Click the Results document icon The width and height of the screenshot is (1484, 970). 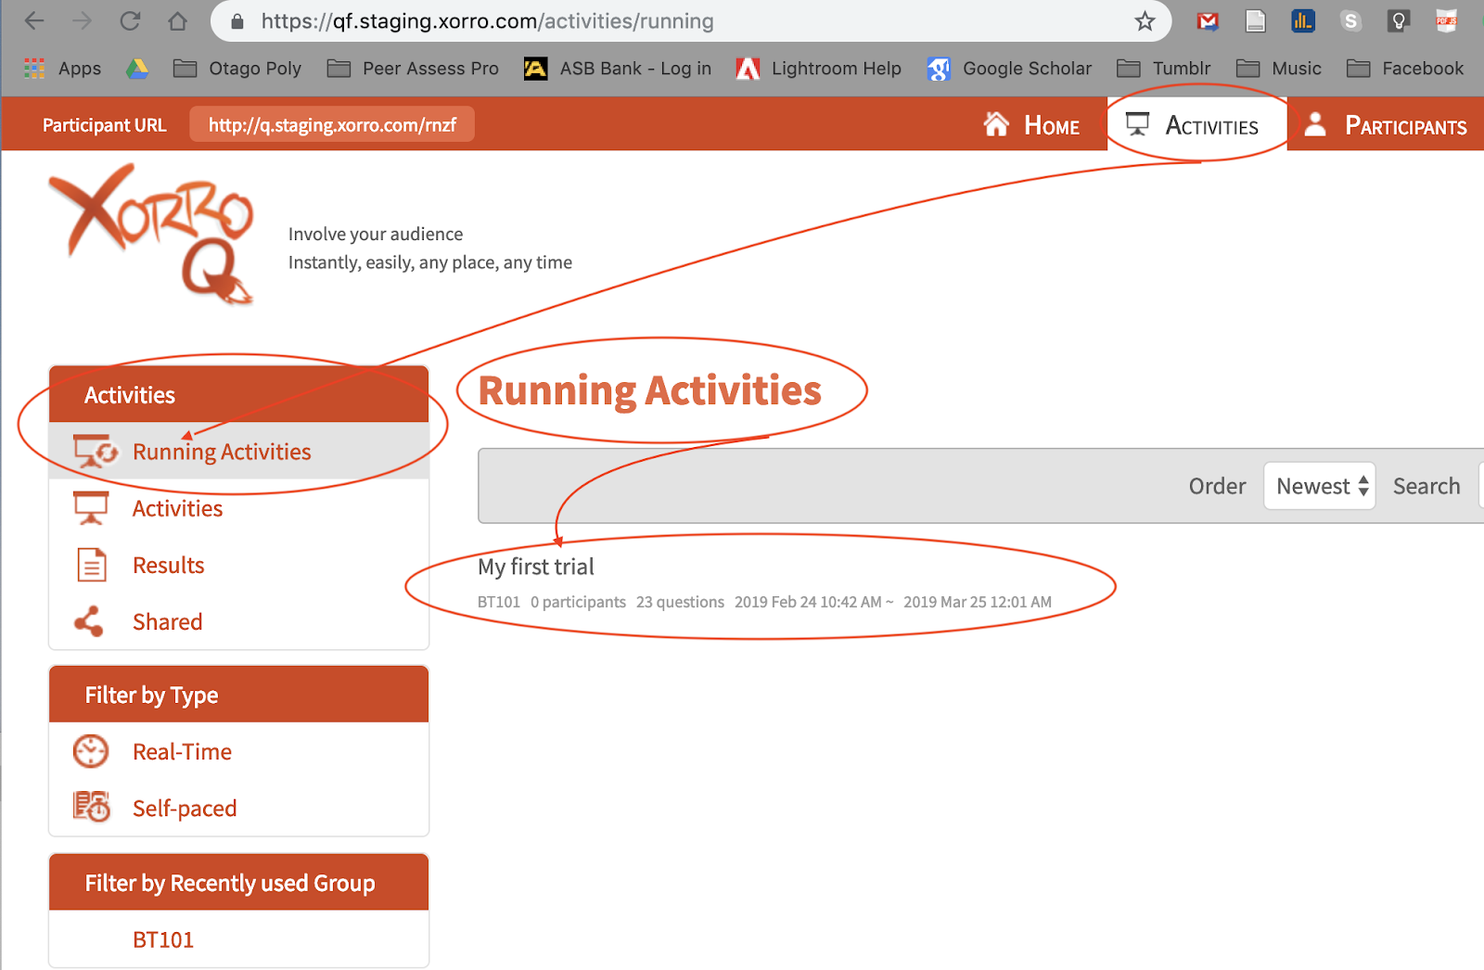(x=91, y=565)
